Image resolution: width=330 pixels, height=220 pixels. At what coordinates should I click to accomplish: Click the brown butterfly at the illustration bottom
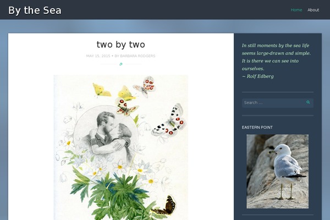click(164, 206)
